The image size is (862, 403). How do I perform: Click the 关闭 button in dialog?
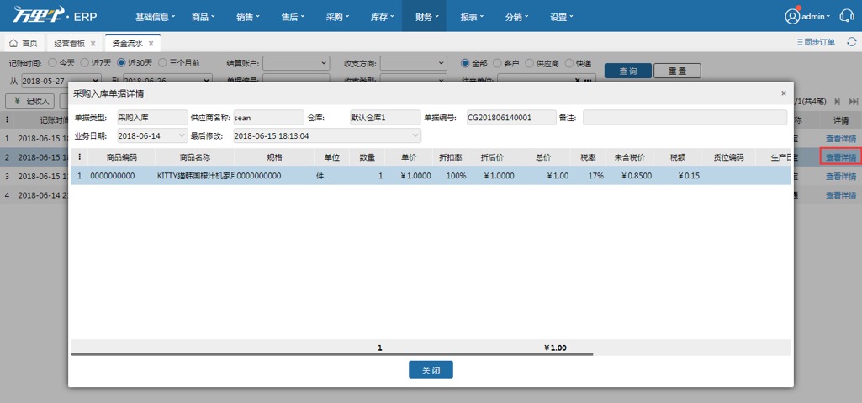431,370
